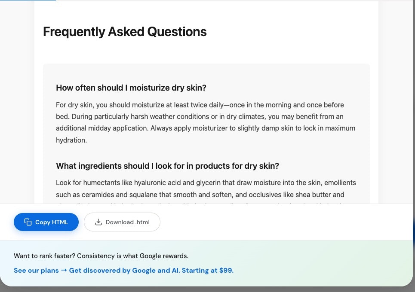Image resolution: width=415 pixels, height=292 pixels.
Task: Expand the ingredients for dry skin FAQ question
Action: tap(167, 166)
